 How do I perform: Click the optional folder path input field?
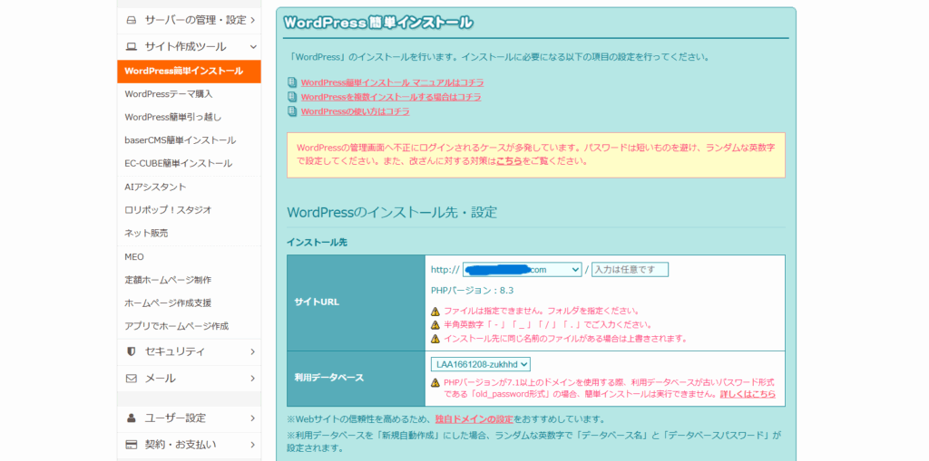coord(630,270)
